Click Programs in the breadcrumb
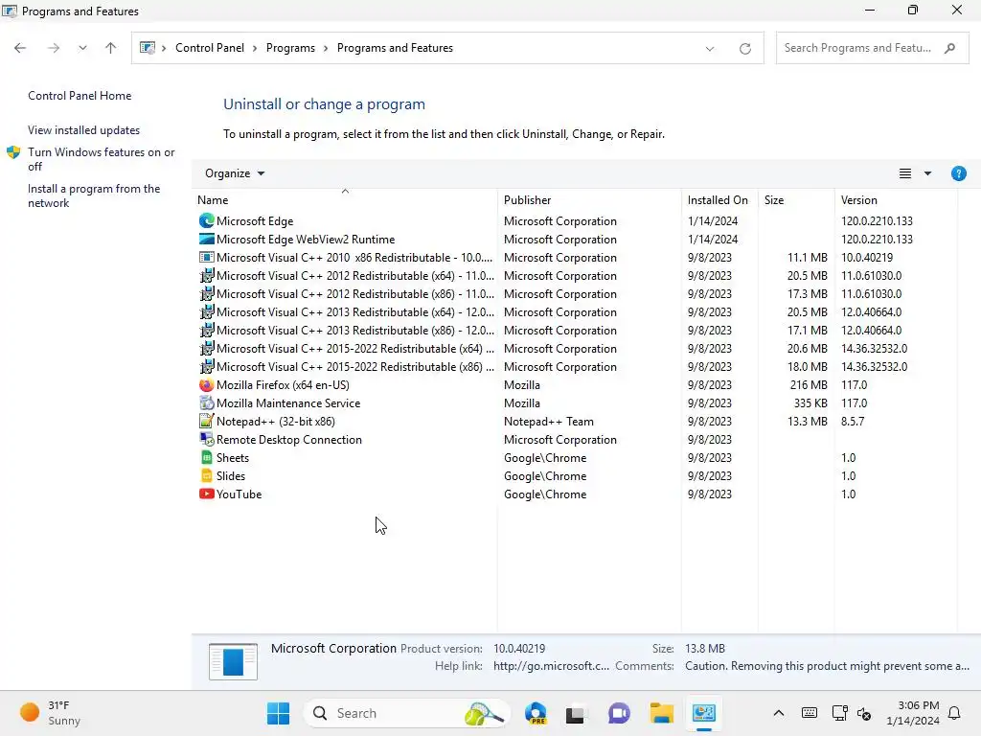 tap(290, 48)
